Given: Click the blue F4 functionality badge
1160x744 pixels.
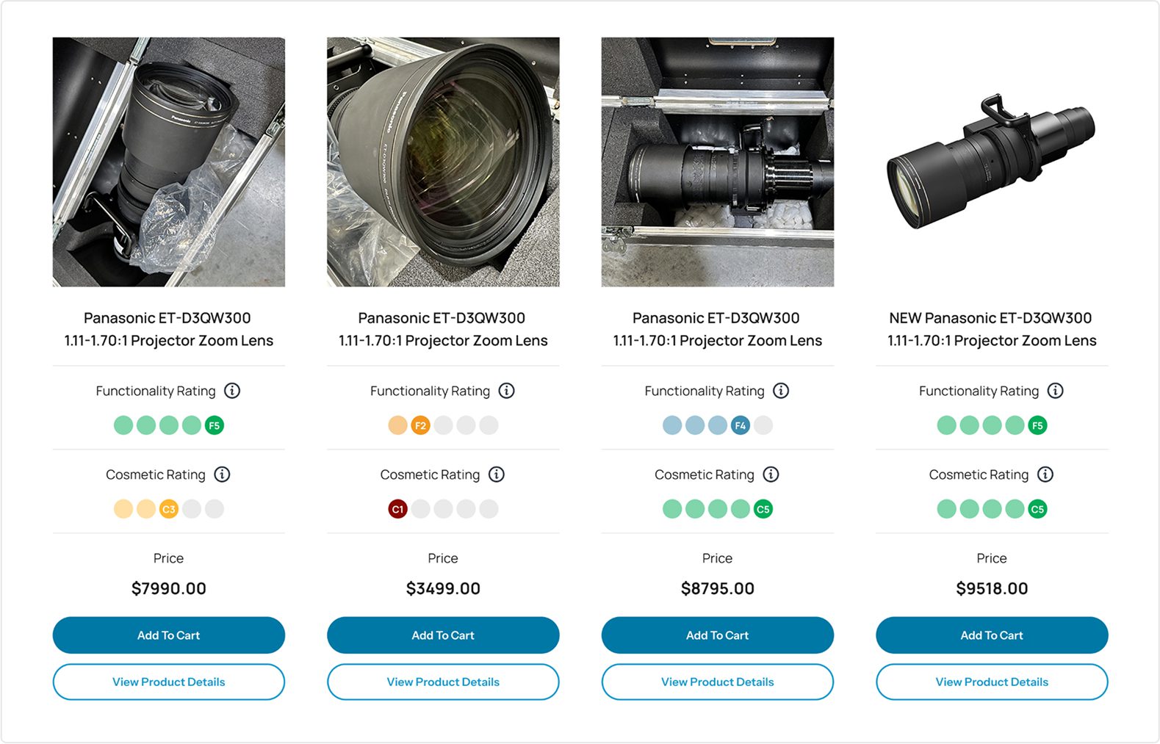Looking at the screenshot, I should click(x=741, y=425).
